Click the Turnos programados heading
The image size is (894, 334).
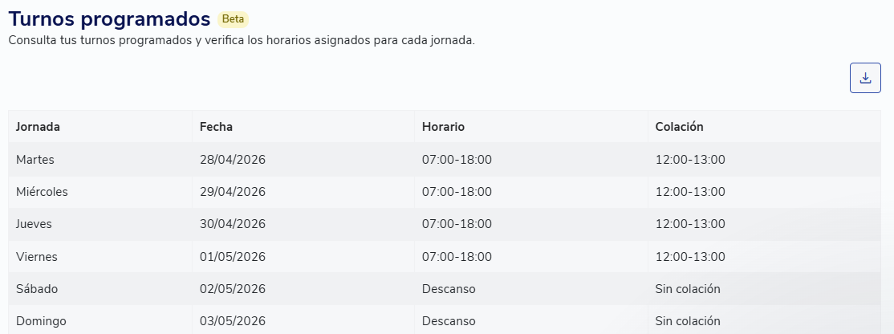click(109, 19)
